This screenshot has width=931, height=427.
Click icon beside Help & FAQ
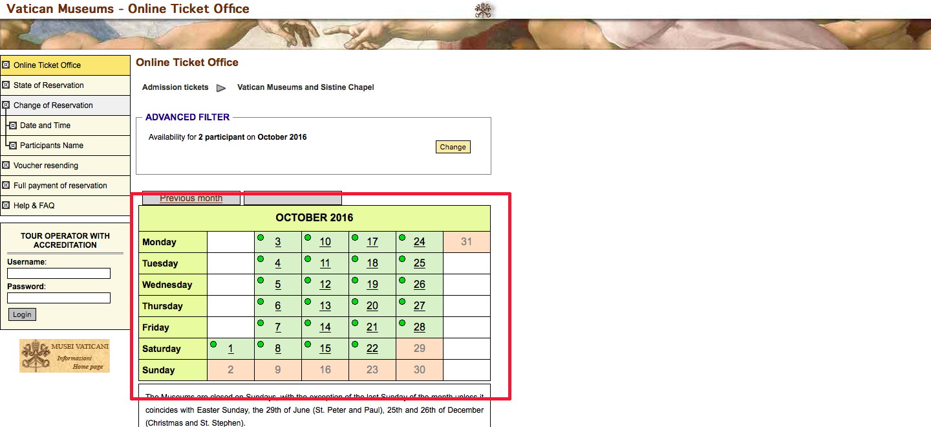(x=6, y=205)
